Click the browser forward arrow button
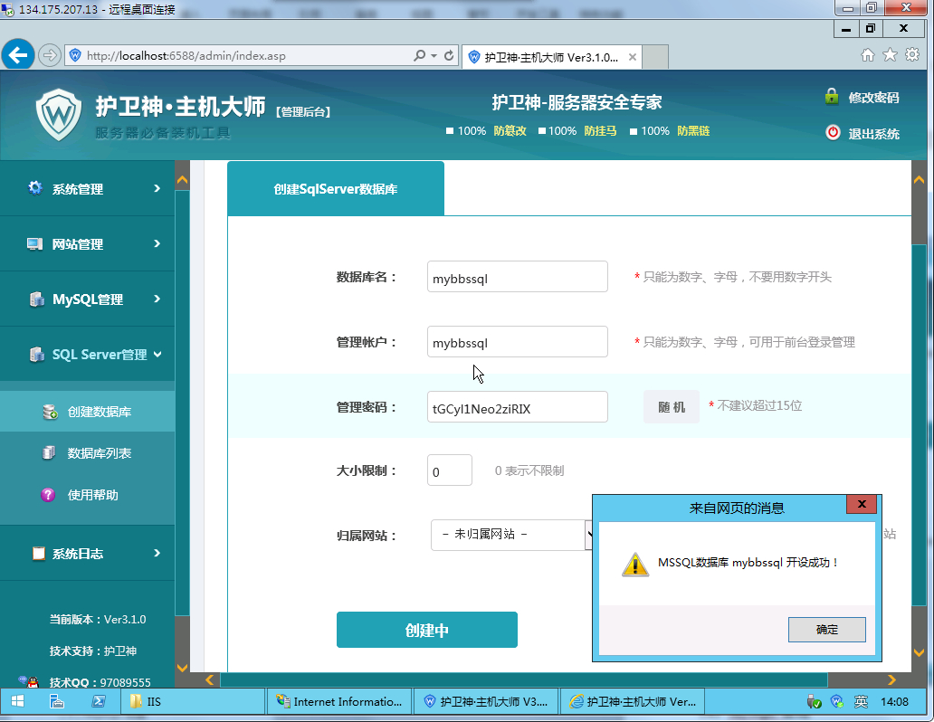Screen dimensions: 934x722 (x=50, y=55)
